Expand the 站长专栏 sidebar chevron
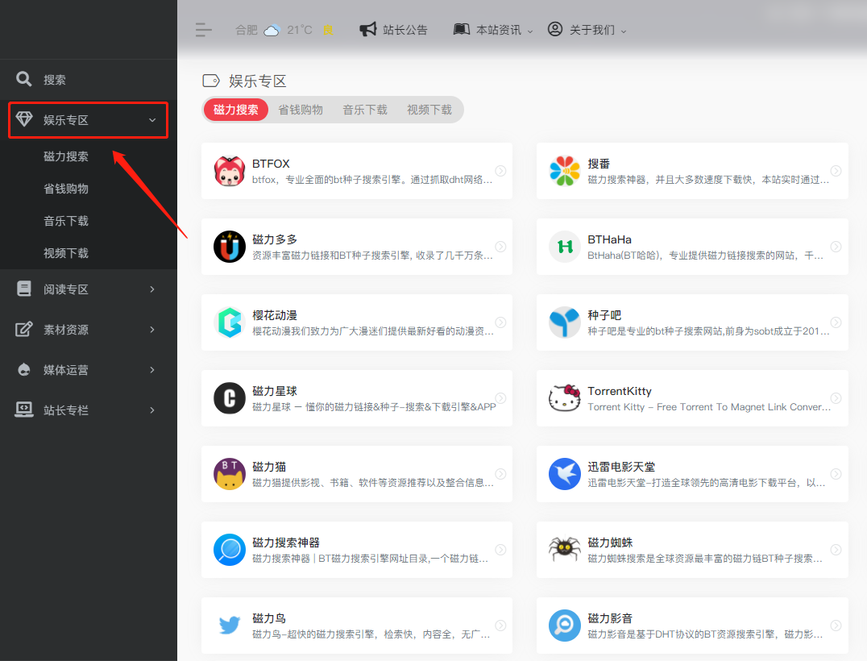The width and height of the screenshot is (867, 661). click(152, 409)
